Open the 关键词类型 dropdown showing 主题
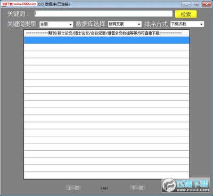The width and height of the screenshot is (213, 196). tap(56, 24)
